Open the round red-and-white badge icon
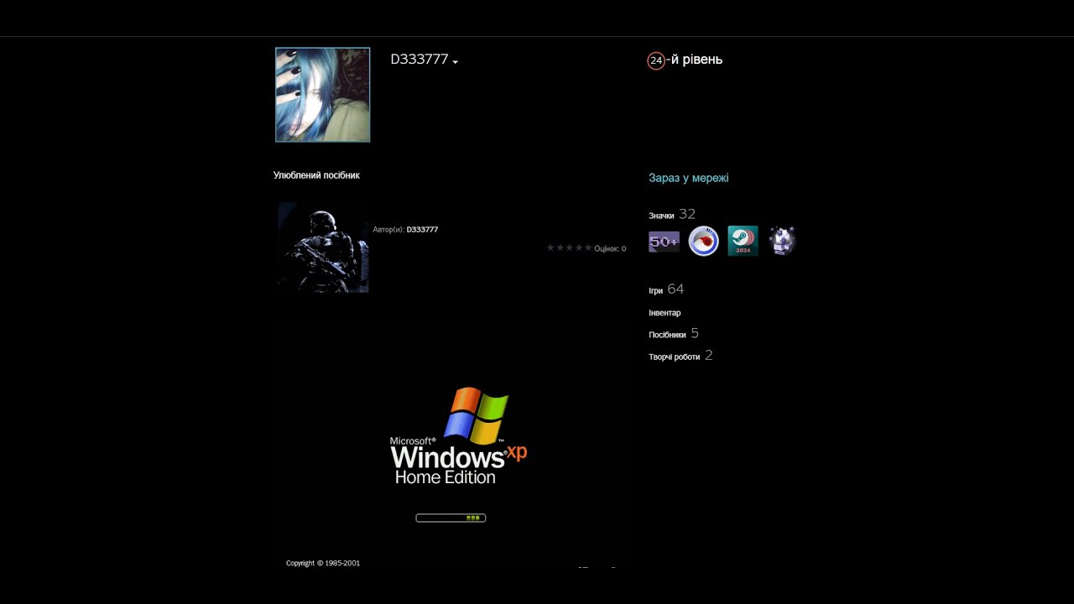This screenshot has height=604, width=1074. point(703,242)
